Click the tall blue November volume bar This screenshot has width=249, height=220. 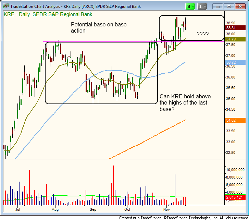point(175,190)
